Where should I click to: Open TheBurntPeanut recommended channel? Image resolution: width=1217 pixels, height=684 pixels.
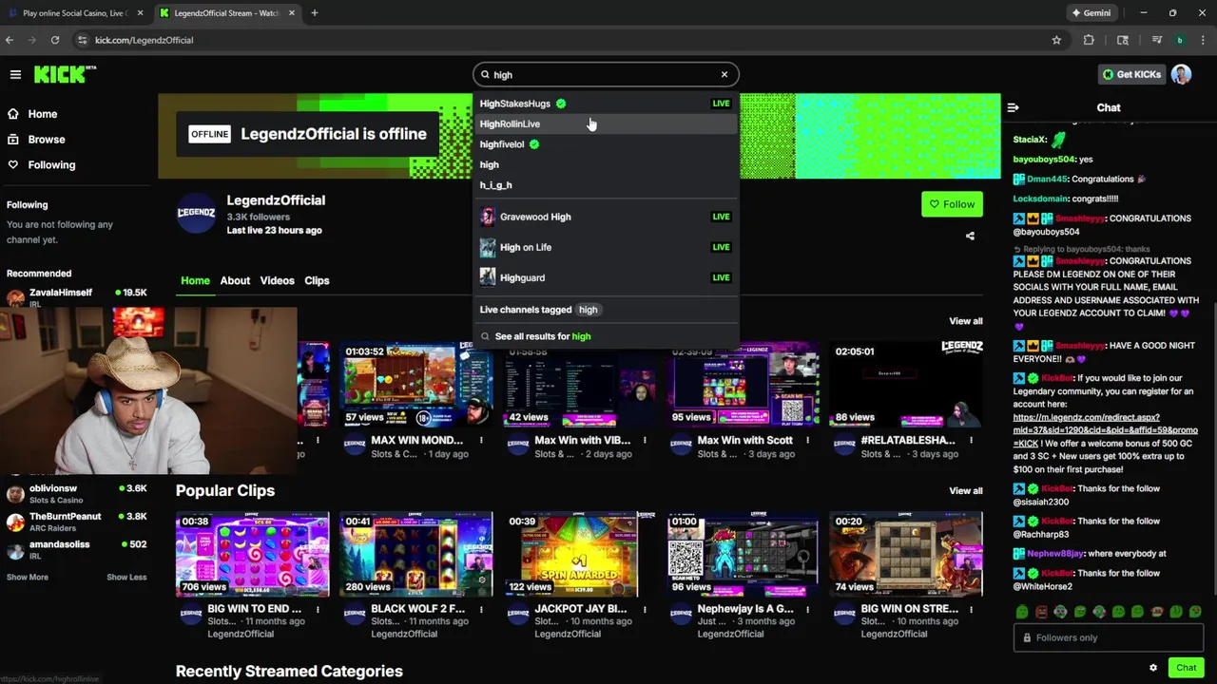click(76, 522)
